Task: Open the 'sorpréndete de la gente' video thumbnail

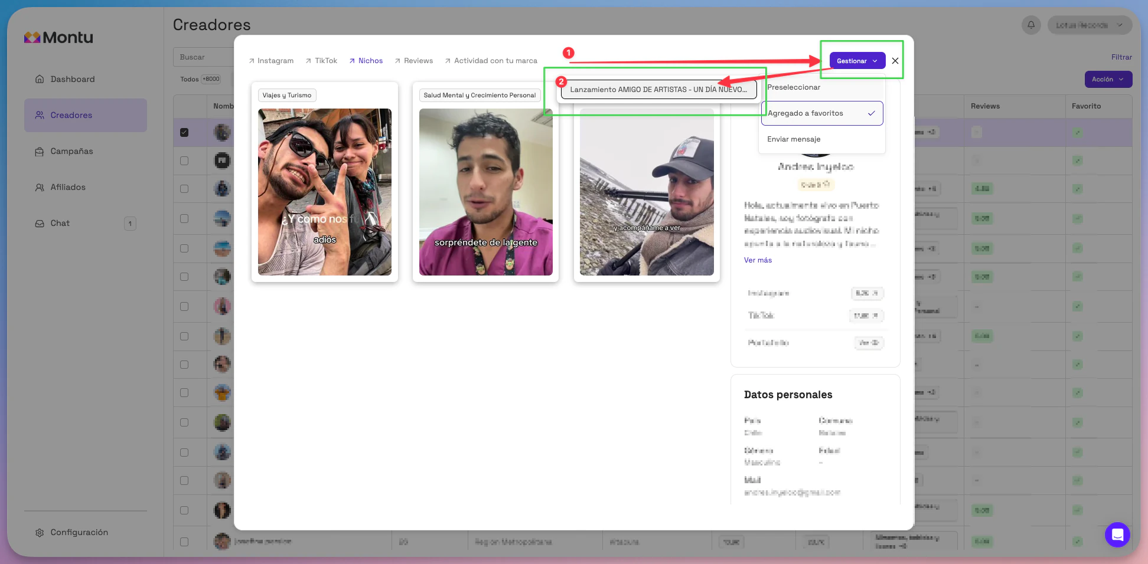Action: point(486,192)
